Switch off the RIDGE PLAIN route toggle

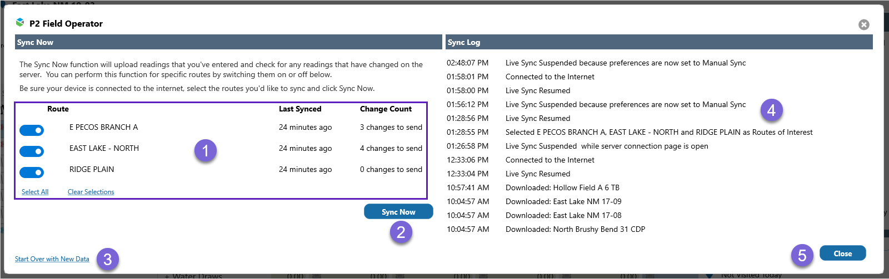coord(32,173)
